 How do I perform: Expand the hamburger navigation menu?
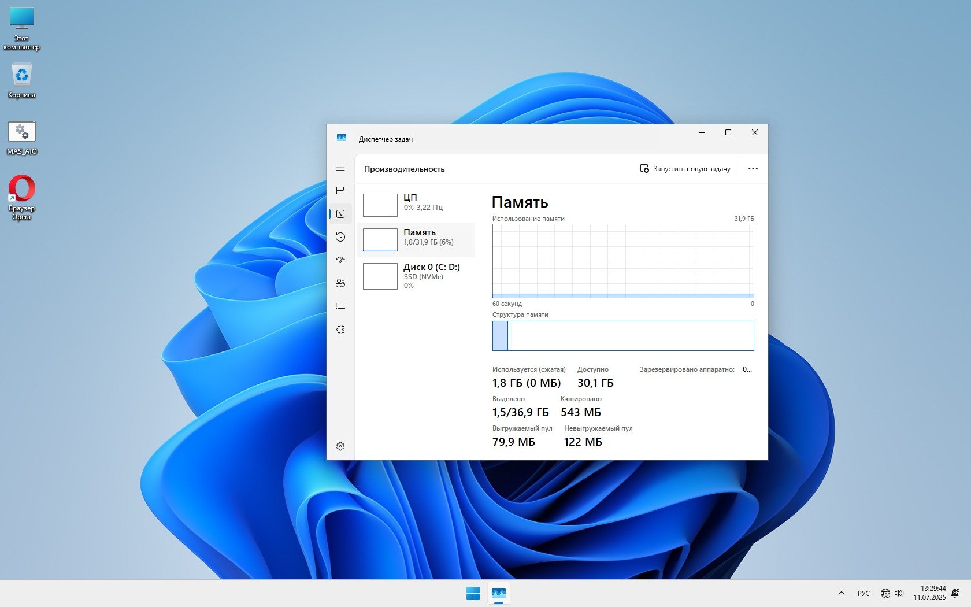pos(340,168)
